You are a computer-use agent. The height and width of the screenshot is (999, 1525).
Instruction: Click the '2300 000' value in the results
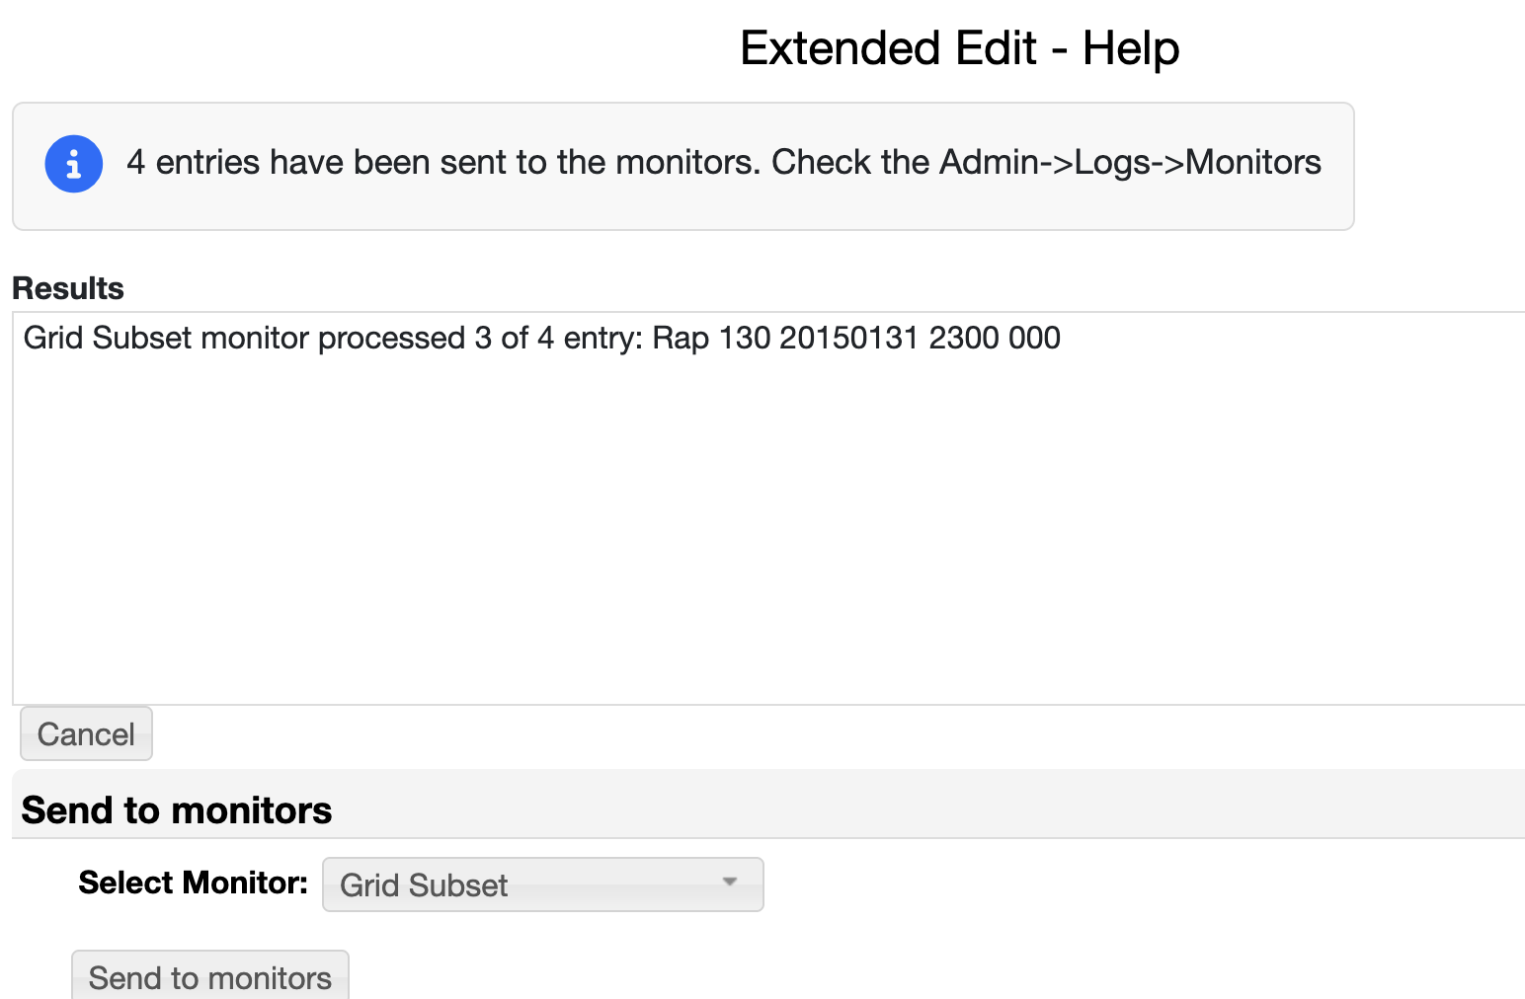coord(995,339)
